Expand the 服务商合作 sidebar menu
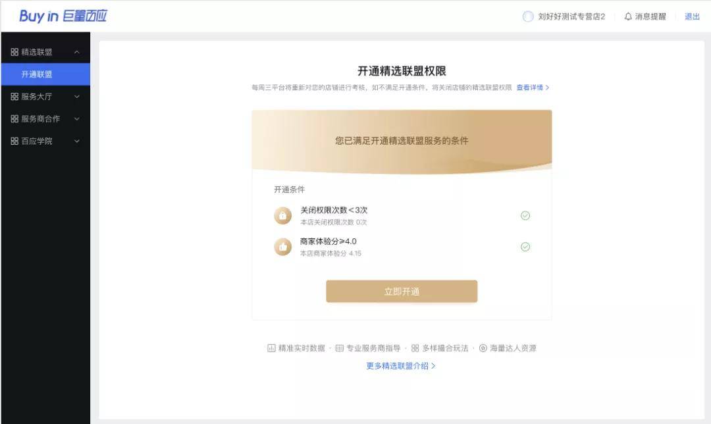 point(77,119)
